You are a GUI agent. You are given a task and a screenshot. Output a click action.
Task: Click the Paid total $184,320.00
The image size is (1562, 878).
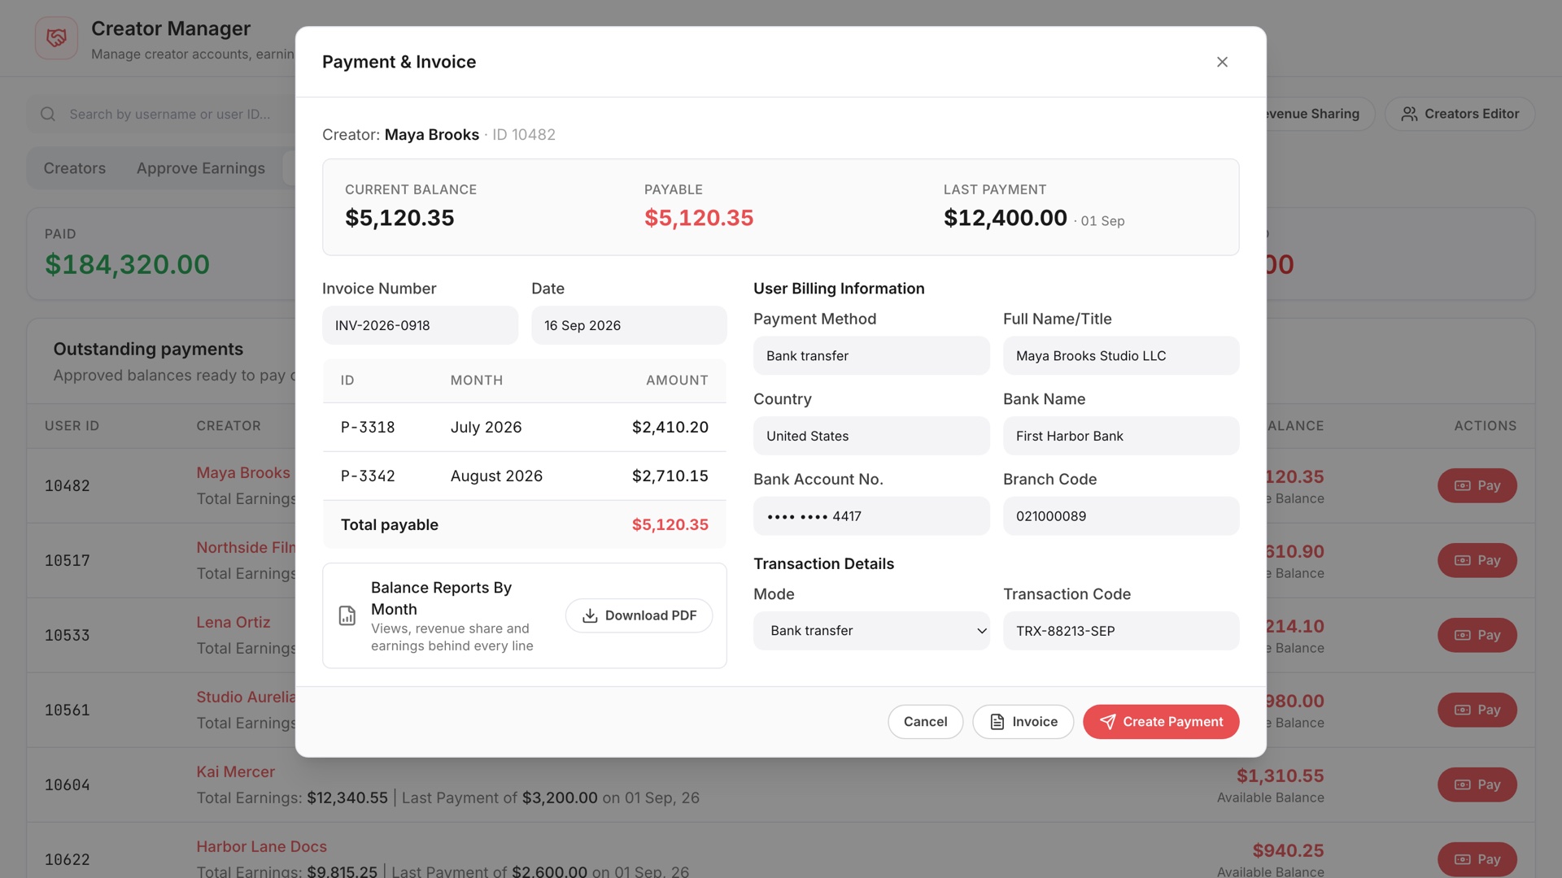(127, 264)
